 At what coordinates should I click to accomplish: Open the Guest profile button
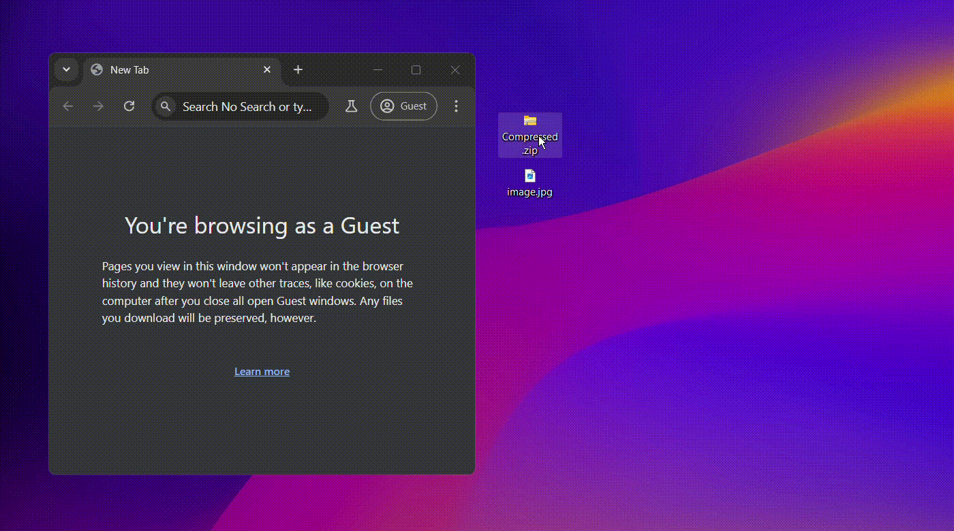pyautogui.click(x=403, y=106)
